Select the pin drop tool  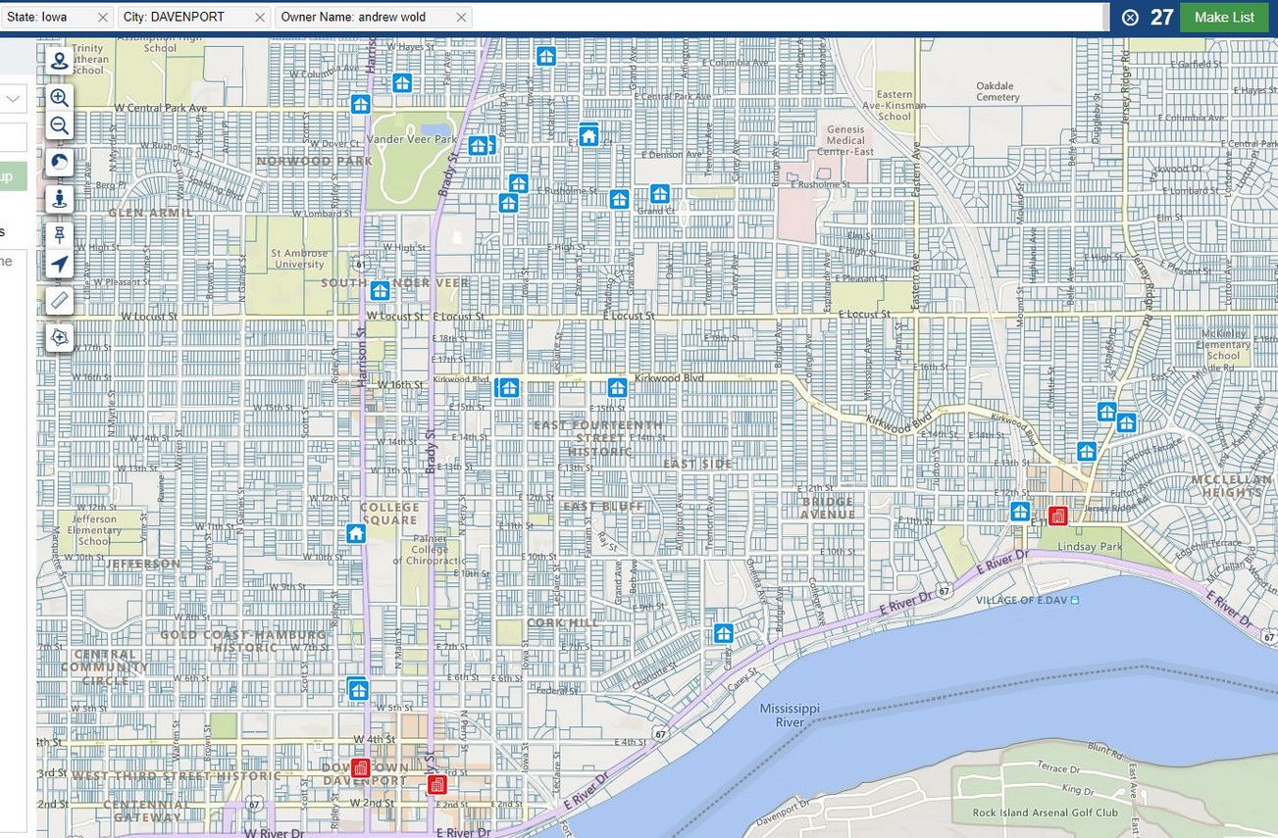pyautogui.click(x=59, y=234)
